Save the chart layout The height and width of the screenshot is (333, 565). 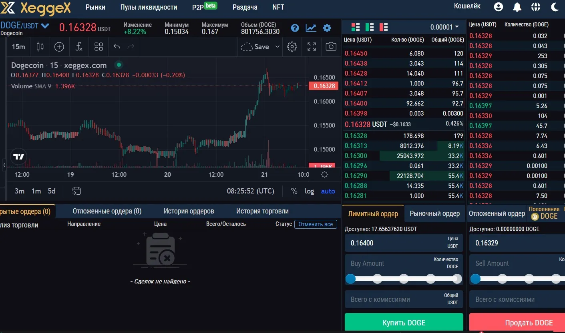tap(255, 47)
